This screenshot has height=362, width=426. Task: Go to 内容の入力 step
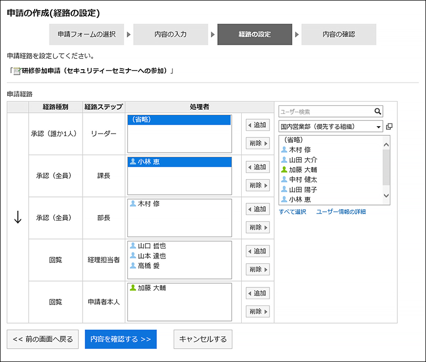tap(170, 34)
